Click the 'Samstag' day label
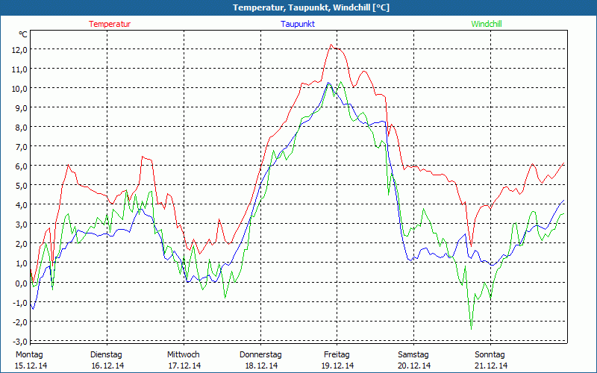Viewport: 597px width, 373px height. pos(413,354)
